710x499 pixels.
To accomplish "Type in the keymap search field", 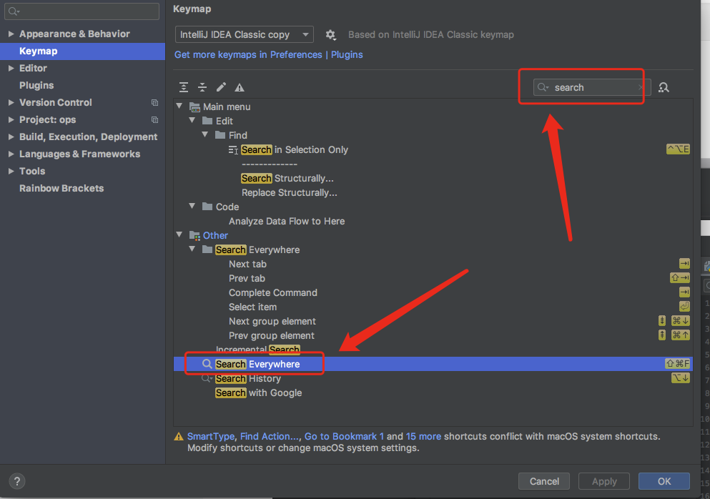I will 586,87.
